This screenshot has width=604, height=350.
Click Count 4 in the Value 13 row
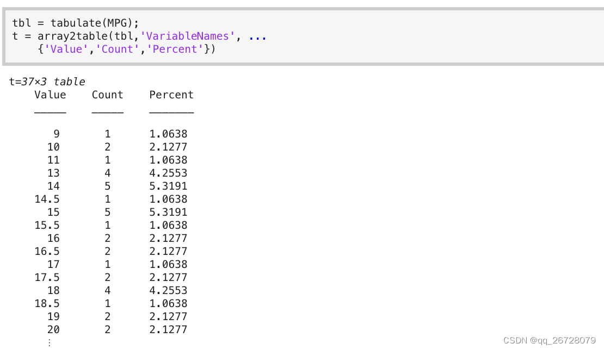pos(108,173)
